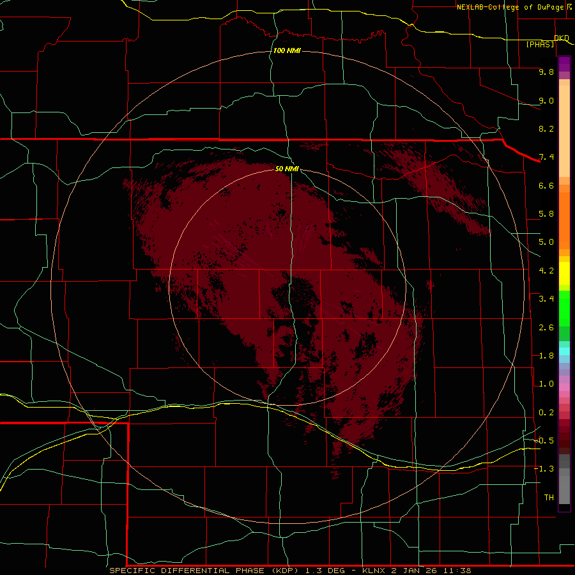Click the TH threshold label on scale
The height and width of the screenshot is (575, 575).
pyautogui.click(x=549, y=497)
